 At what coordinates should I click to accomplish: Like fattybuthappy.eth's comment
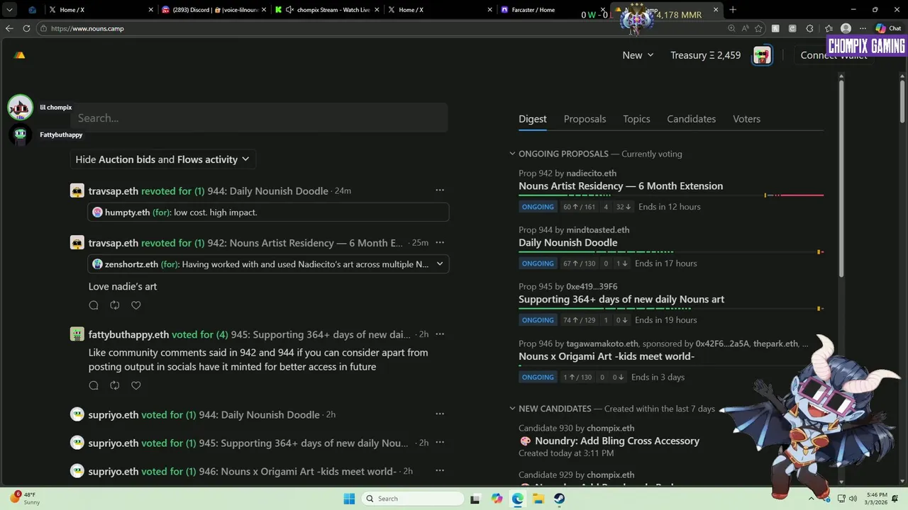click(136, 385)
